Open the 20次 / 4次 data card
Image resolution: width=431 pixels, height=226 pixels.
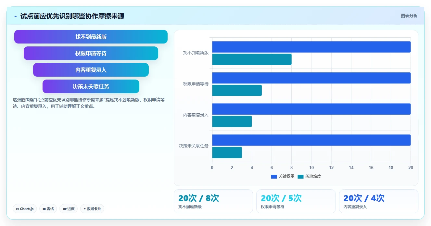pos(378,201)
